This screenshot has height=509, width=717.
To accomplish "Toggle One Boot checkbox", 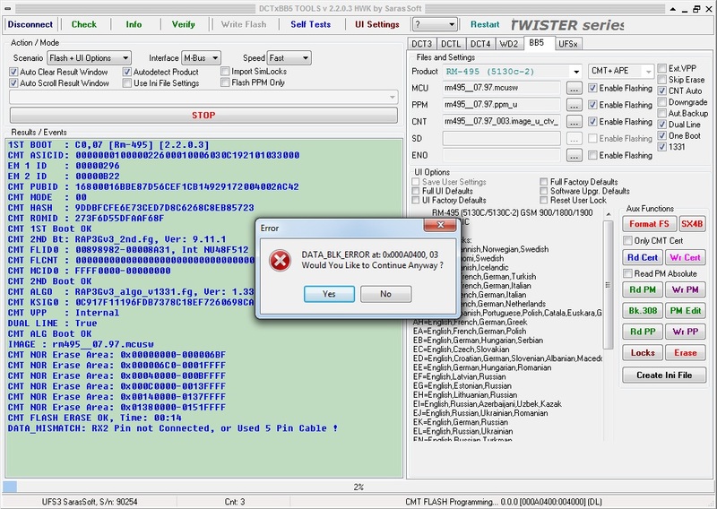I will click(x=661, y=136).
